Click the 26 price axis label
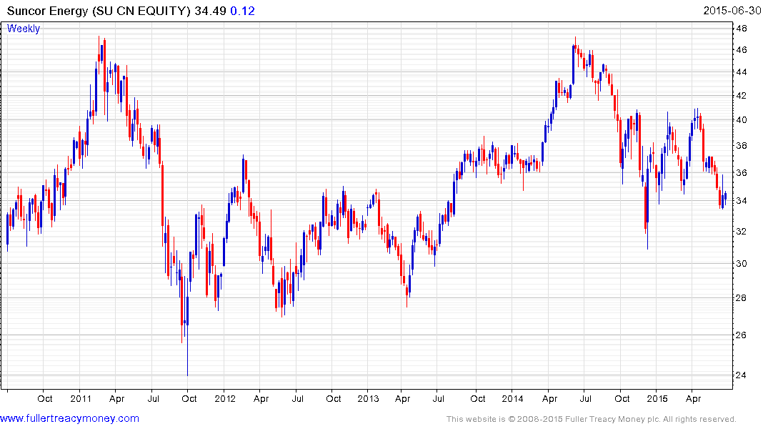 click(x=742, y=335)
